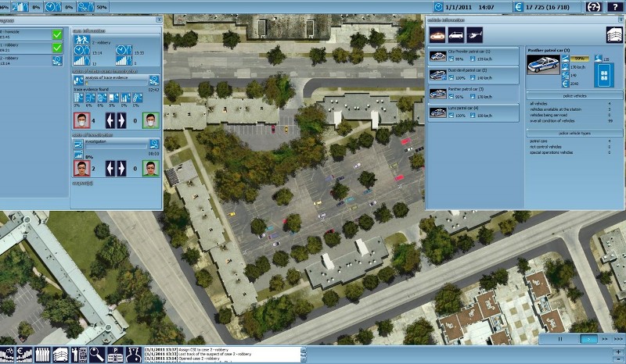Click the context help (?) button
626x364 pixels.
click(x=593, y=6)
